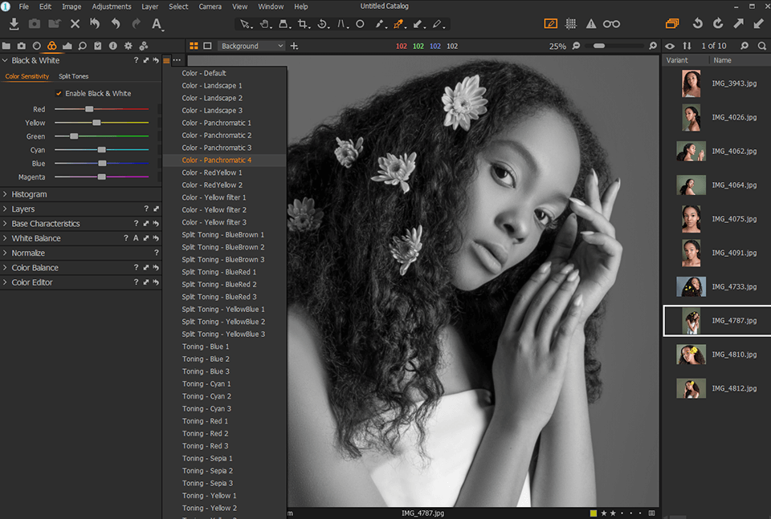Open the Exposure tool tab
Viewport: 771px width, 519px height.
(67, 47)
